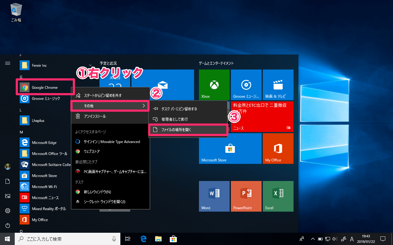393x245 pixels.
Task: Click the IME A input indicator
Action: click(x=352, y=239)
